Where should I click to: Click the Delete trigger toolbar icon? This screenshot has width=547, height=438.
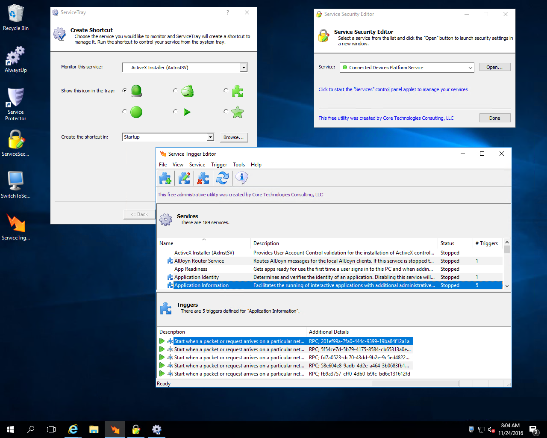point(203,178)
